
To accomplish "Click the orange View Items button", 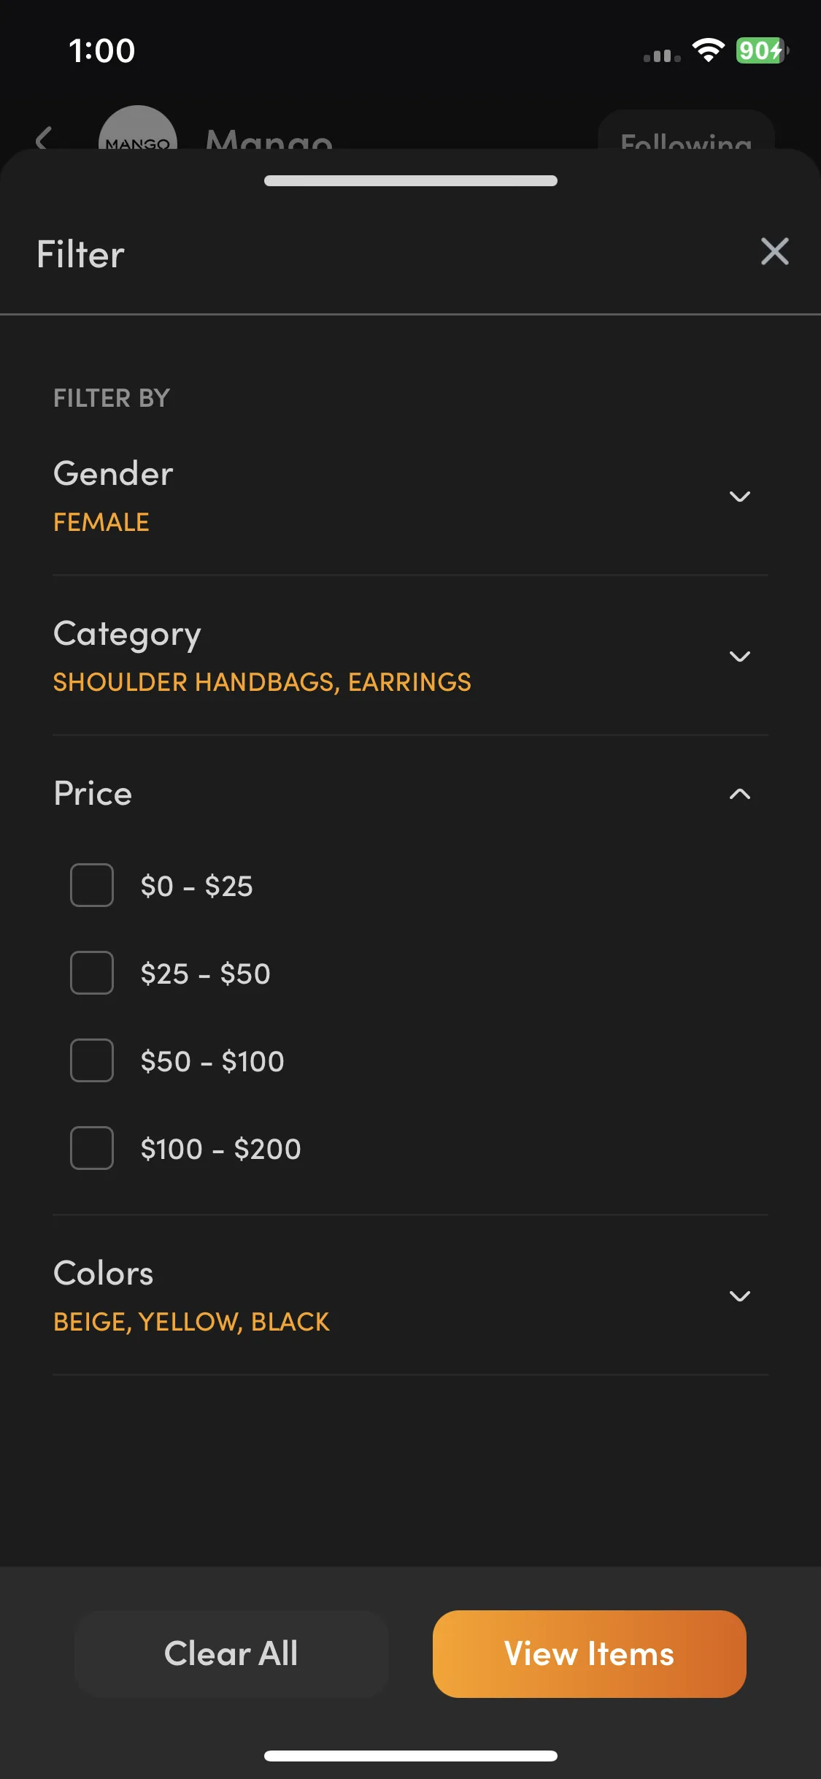I will click(x=590, y=1654).
